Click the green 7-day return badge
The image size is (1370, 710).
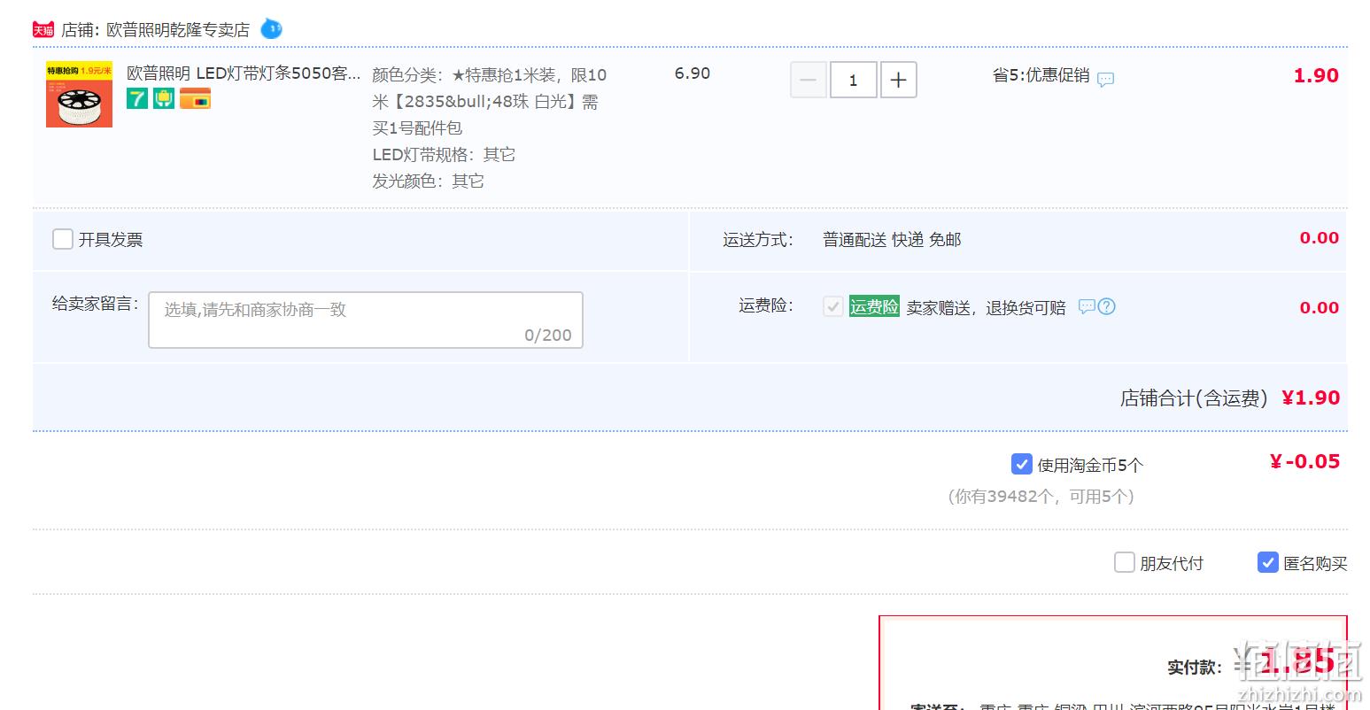[x=137, y=98]
